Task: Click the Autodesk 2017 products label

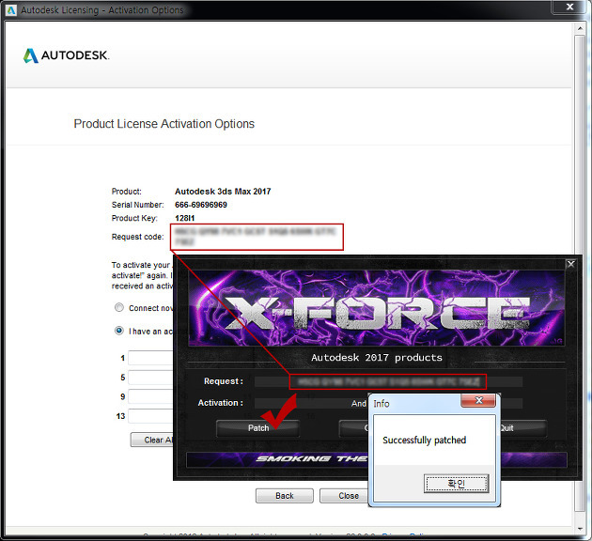Action: (377, 357)
